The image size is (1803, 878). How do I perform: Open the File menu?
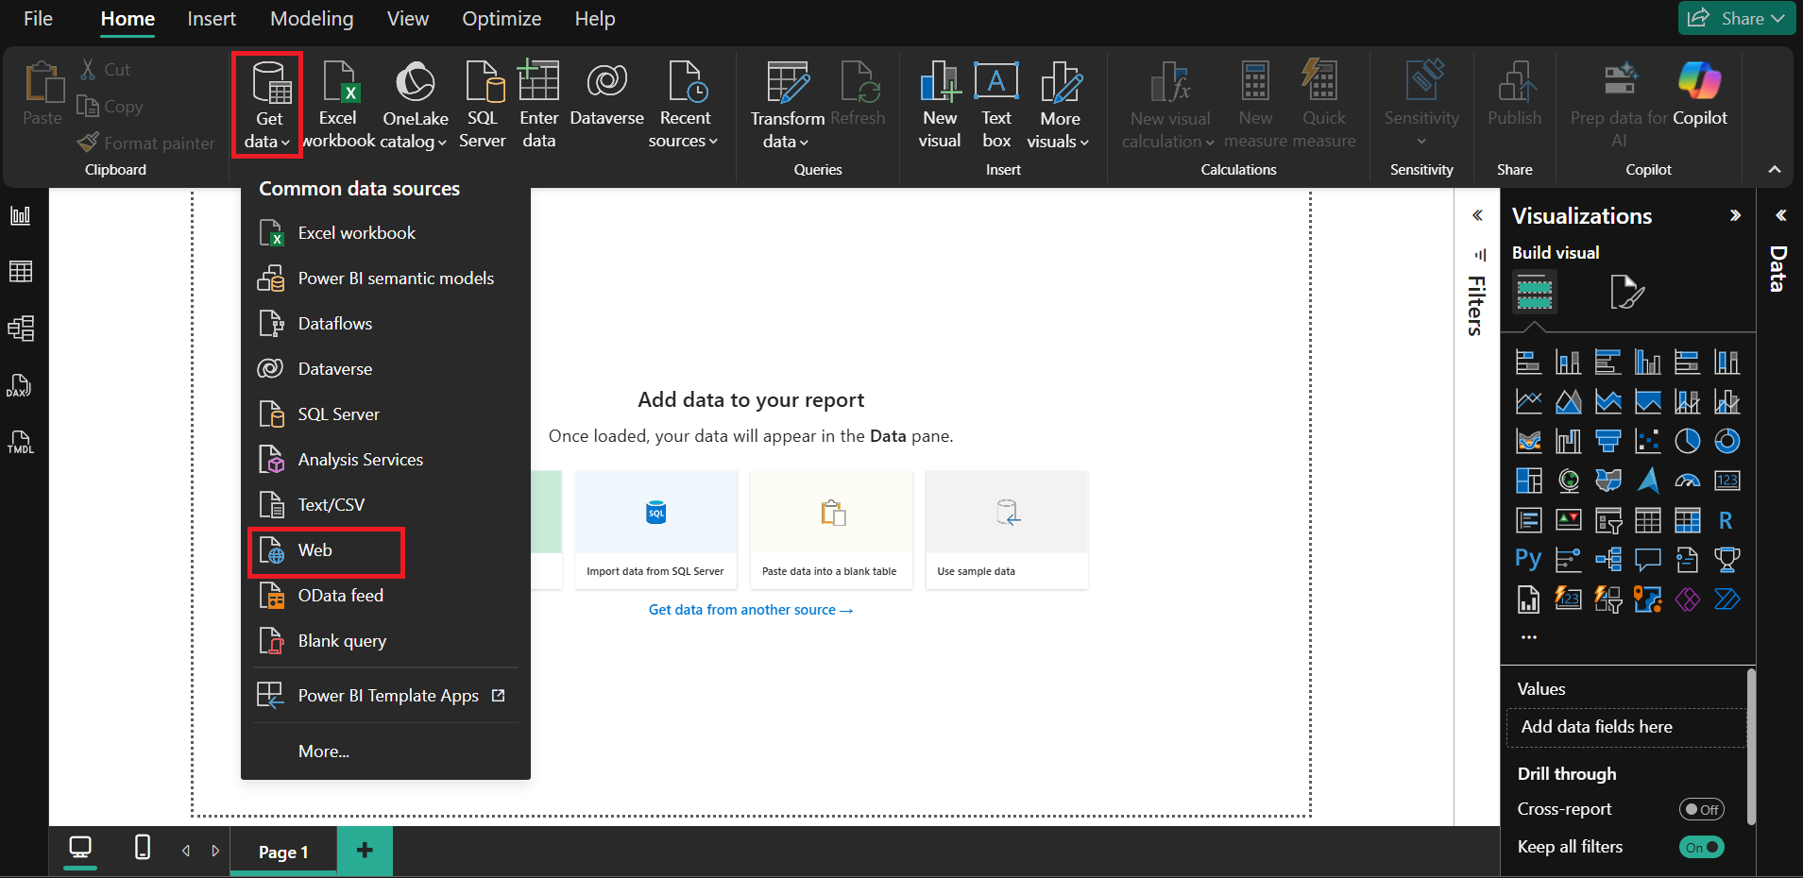pos(38,19)
